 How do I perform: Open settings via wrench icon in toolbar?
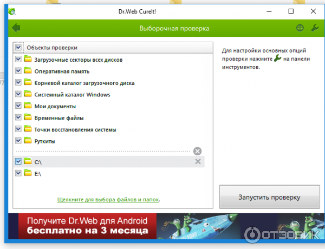315,28
